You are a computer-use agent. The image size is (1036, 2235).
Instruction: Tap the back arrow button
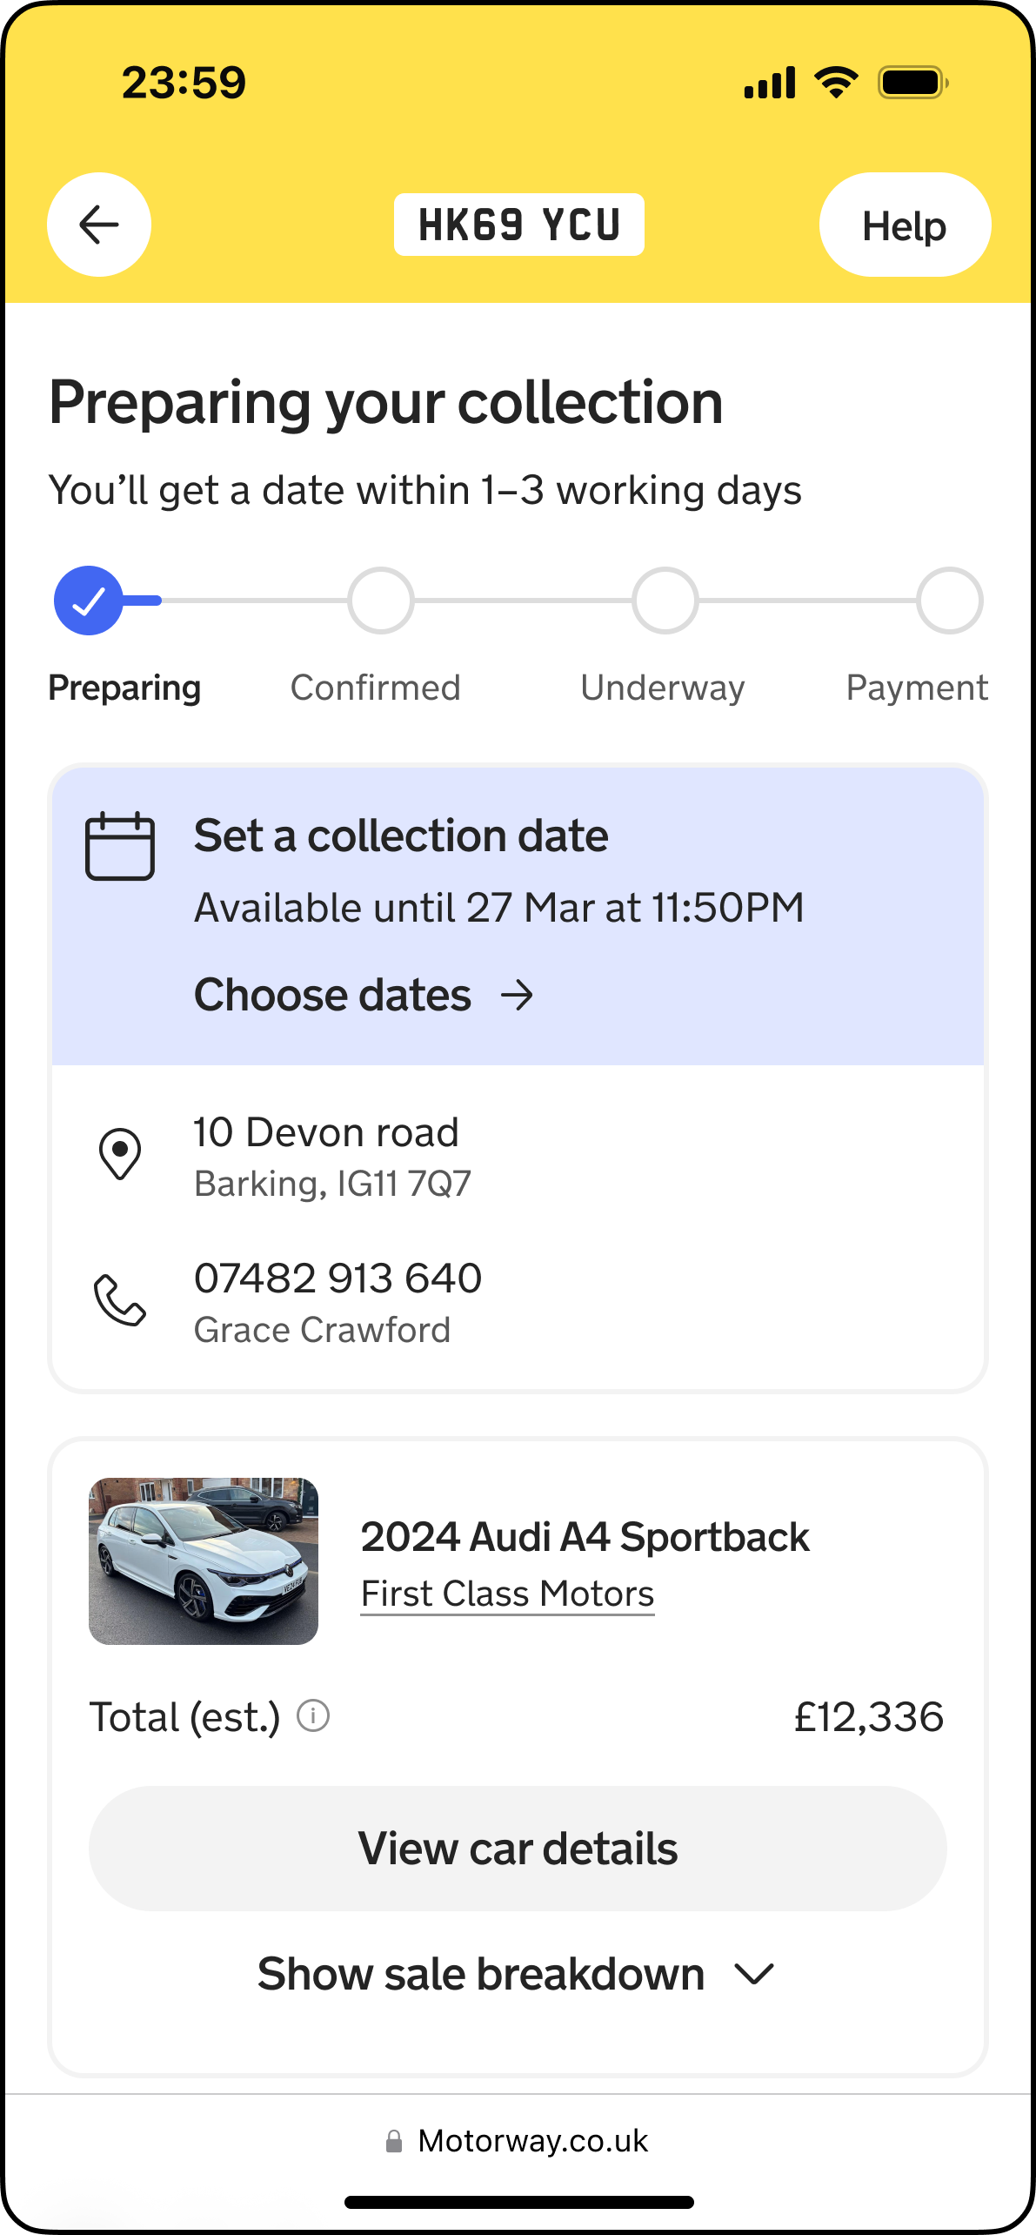pos(99,225)
